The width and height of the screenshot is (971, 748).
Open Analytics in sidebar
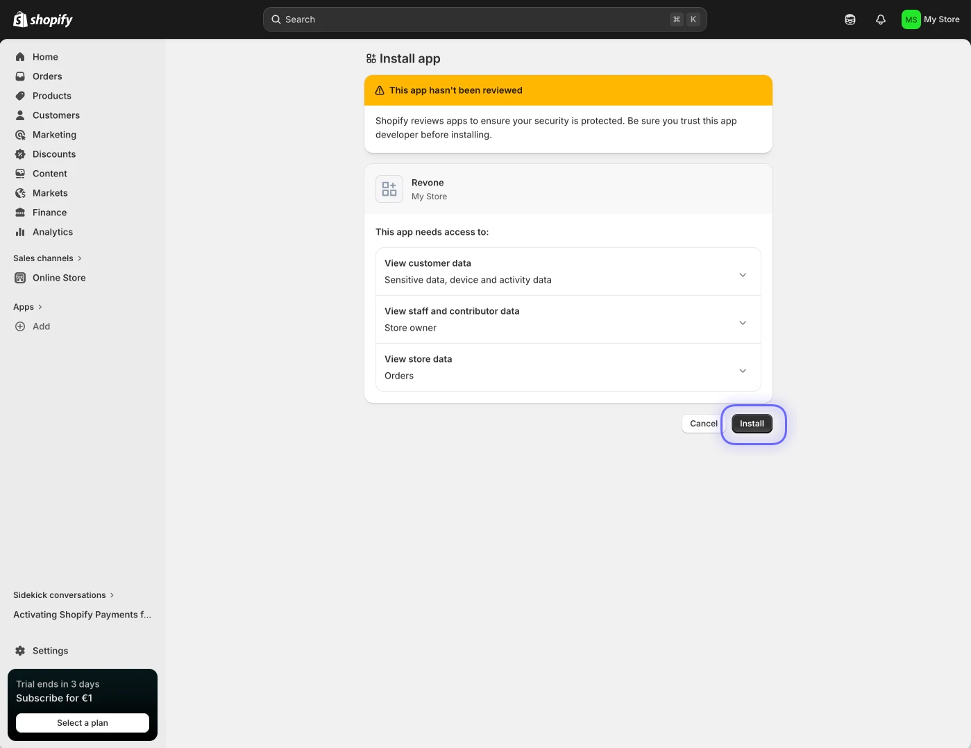click(x=83, y=232)
